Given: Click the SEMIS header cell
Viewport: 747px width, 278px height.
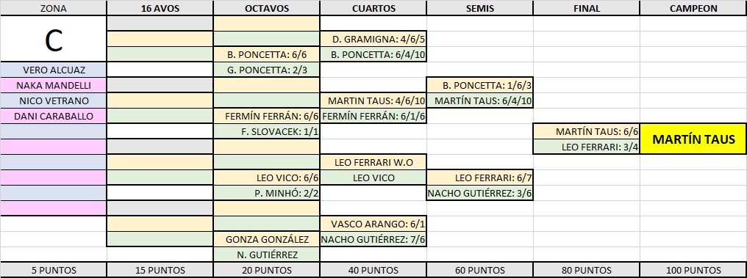Looking at the screenshot, I should (480, 8).
